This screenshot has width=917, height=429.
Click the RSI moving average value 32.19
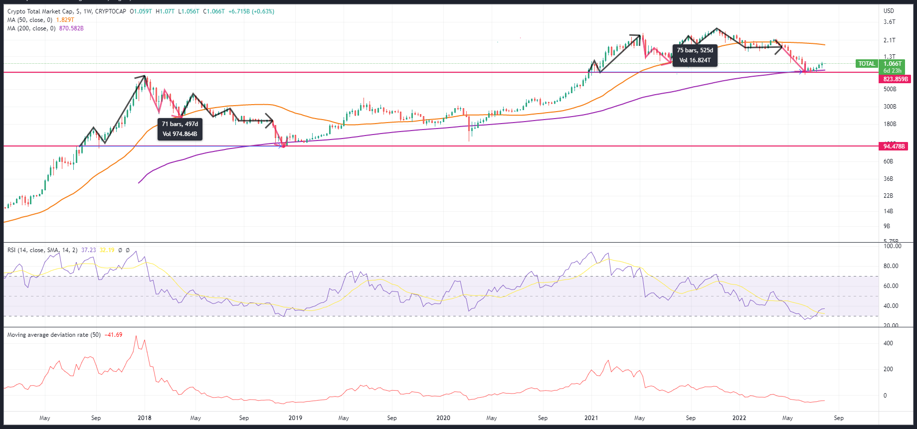107,250
